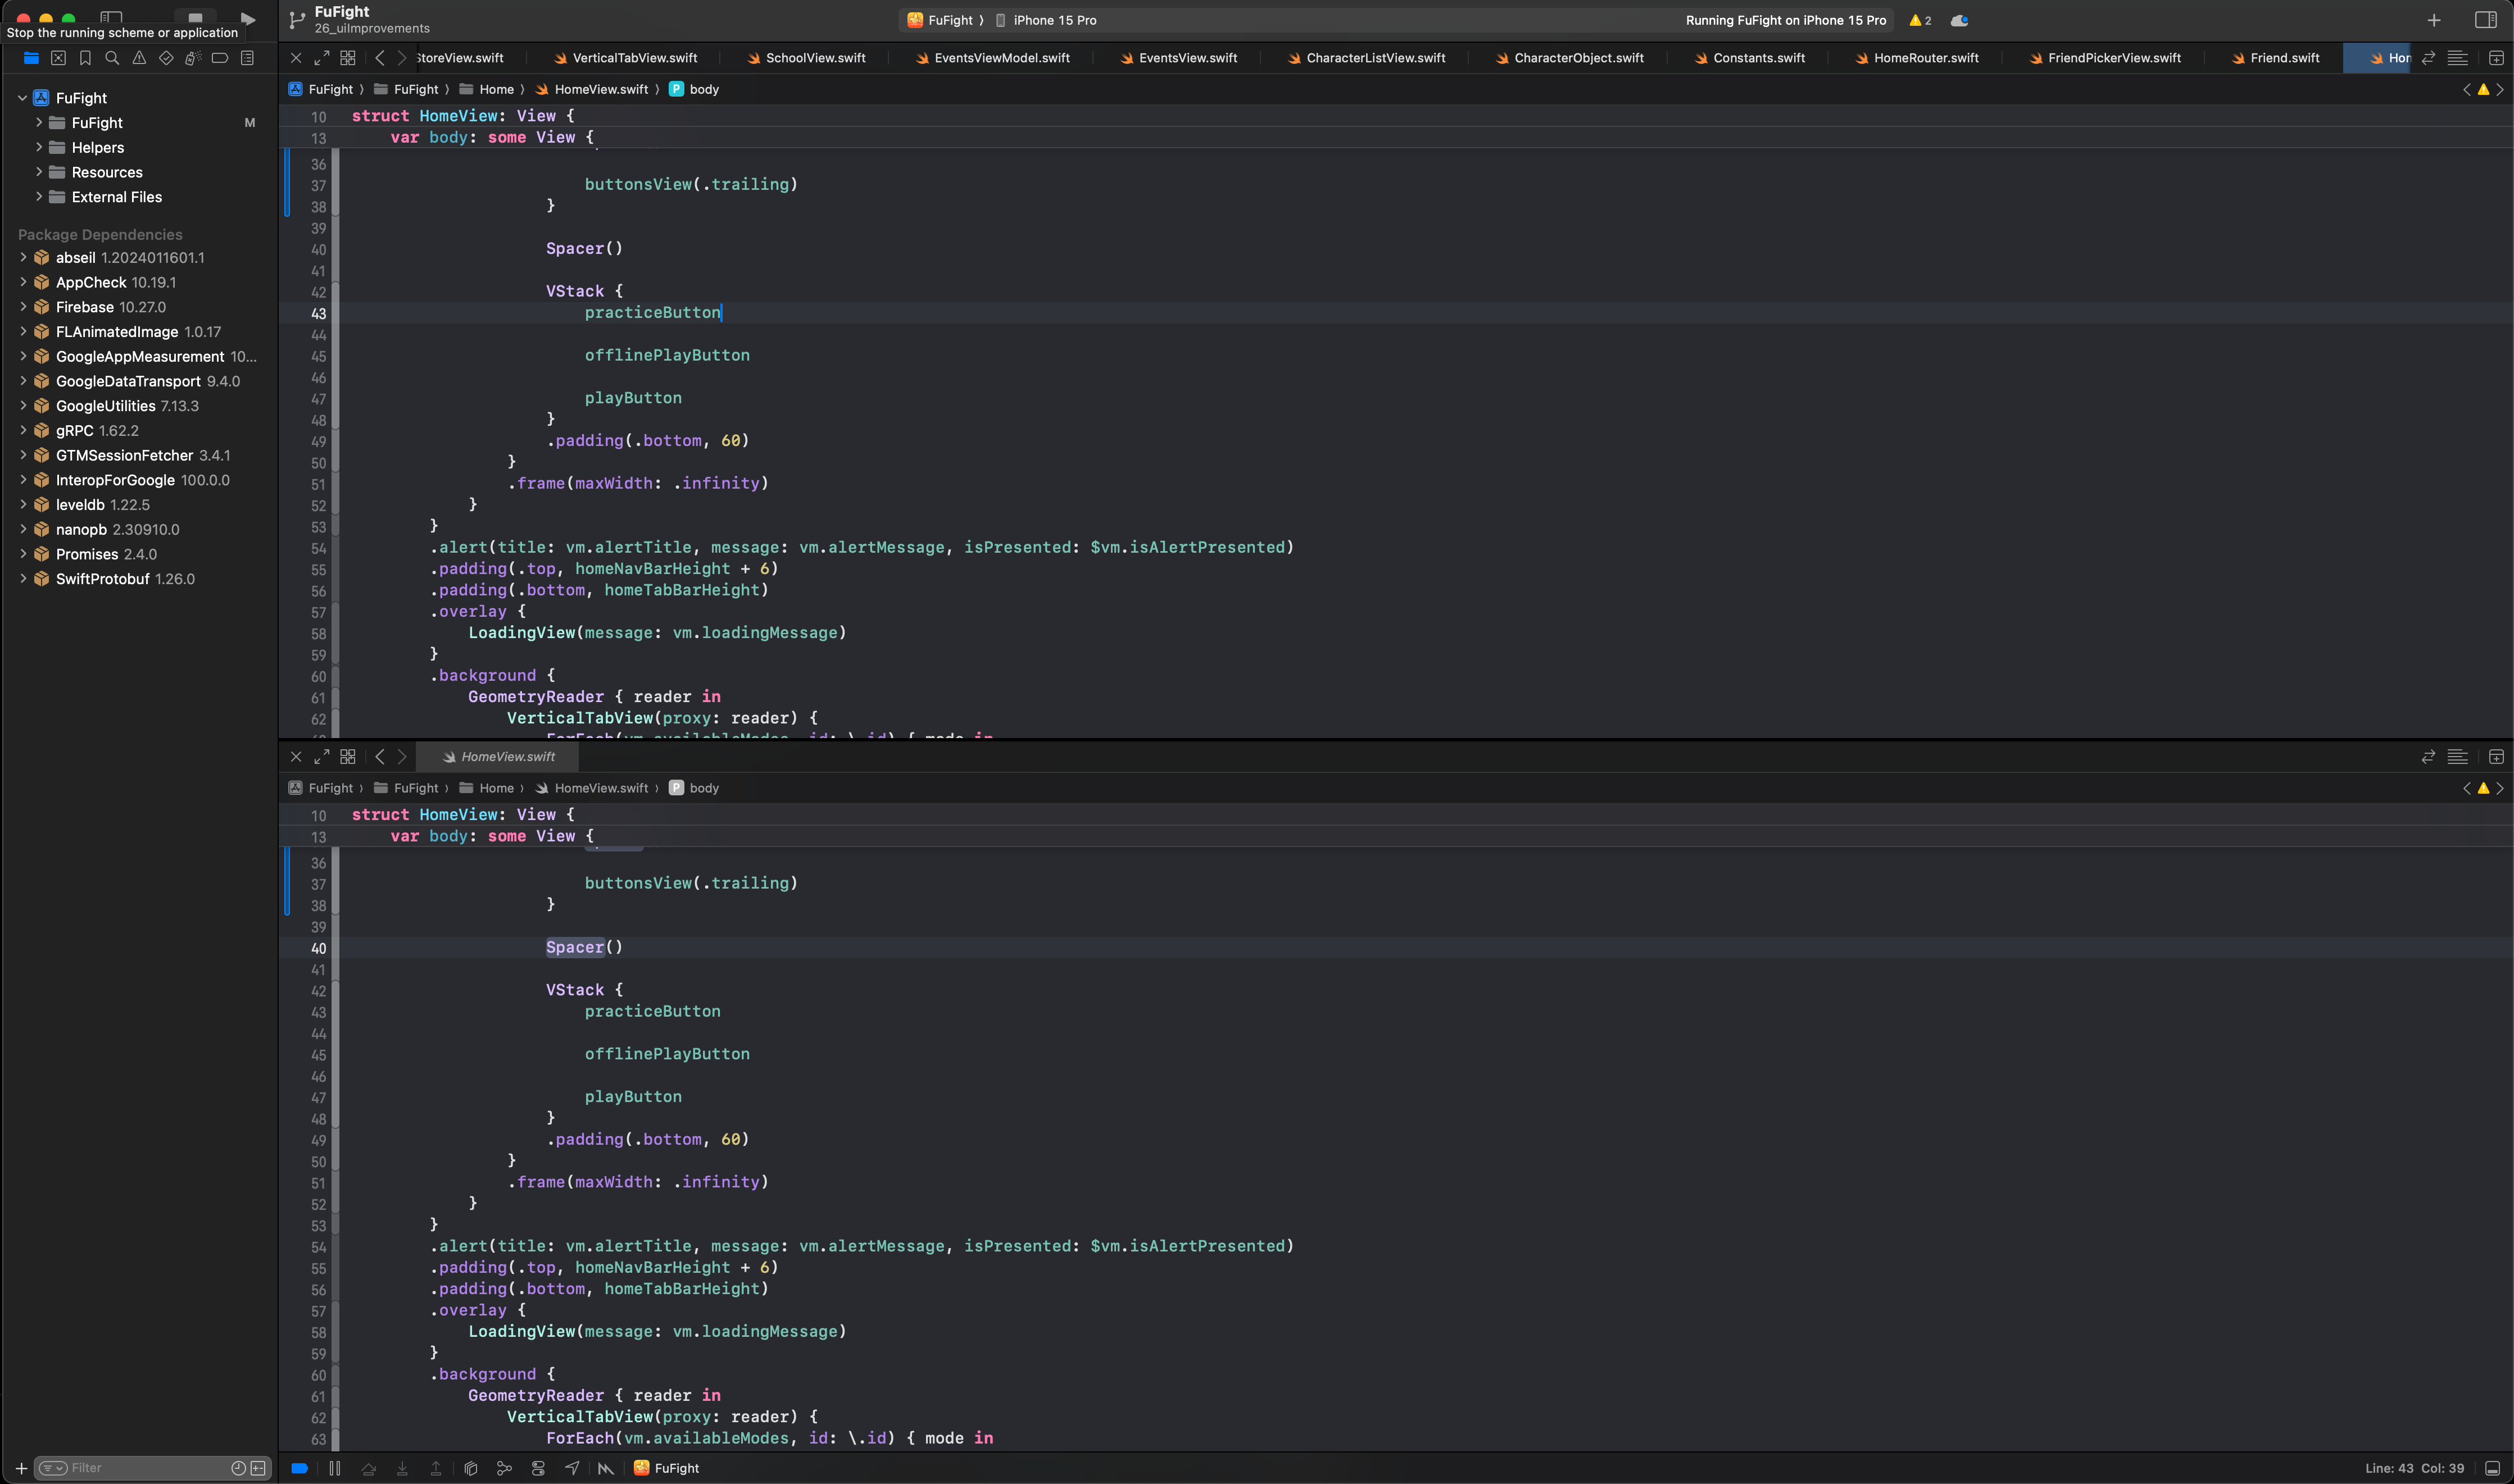The image size is (2514, 1484).
Task: Add editor pane from bottom editor
Action: click(x=2496, y=757)
